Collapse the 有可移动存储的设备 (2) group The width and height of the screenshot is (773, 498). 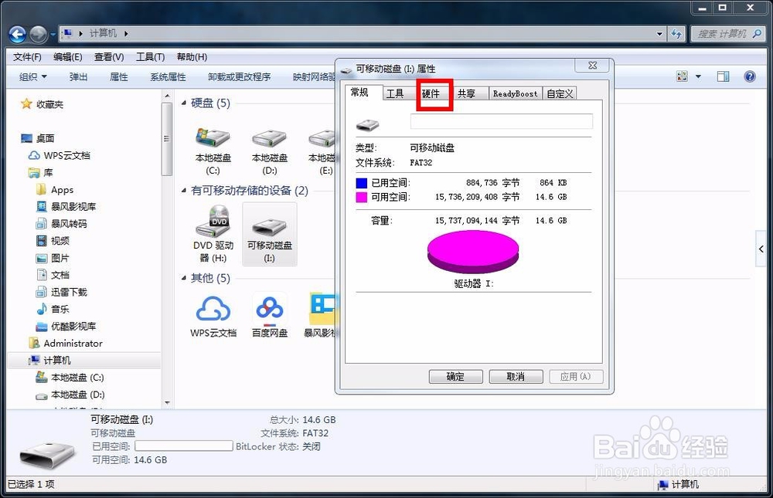184,191
